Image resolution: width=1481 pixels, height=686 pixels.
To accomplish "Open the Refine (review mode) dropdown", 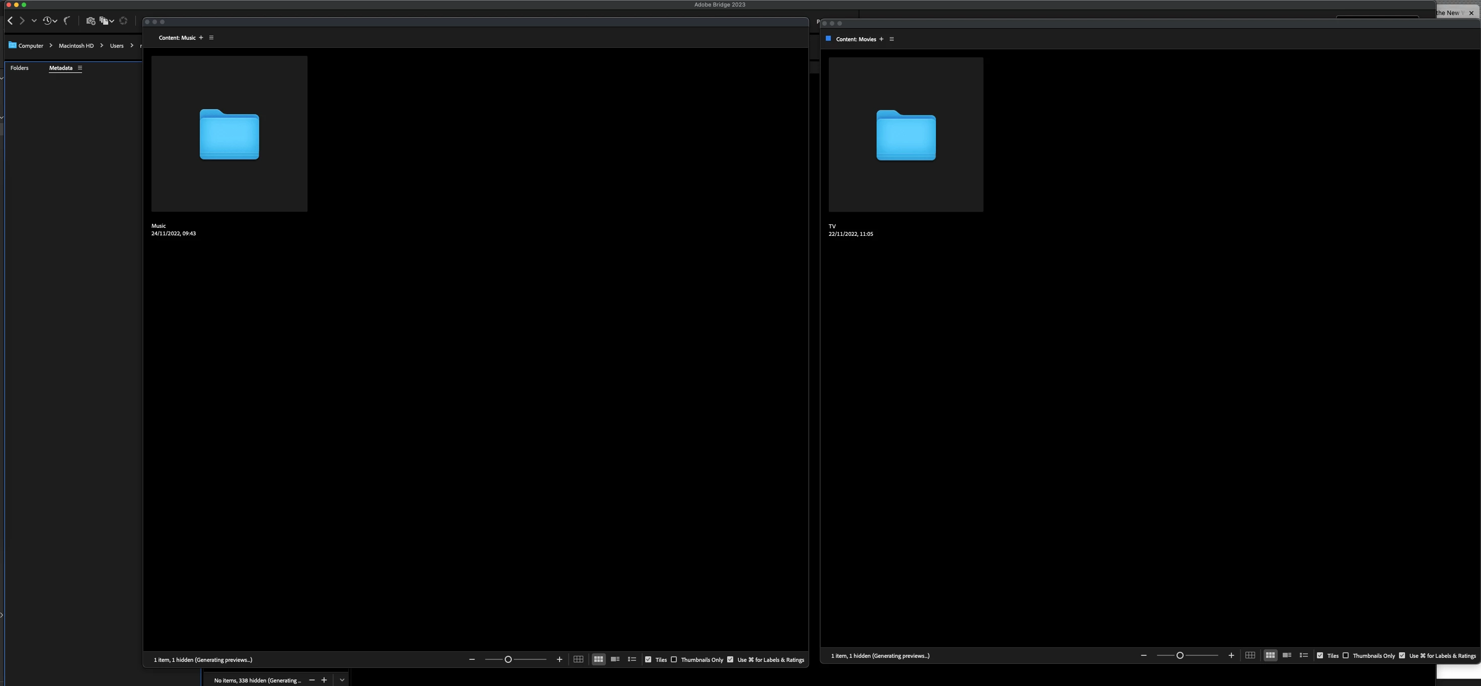I will 106,21.
